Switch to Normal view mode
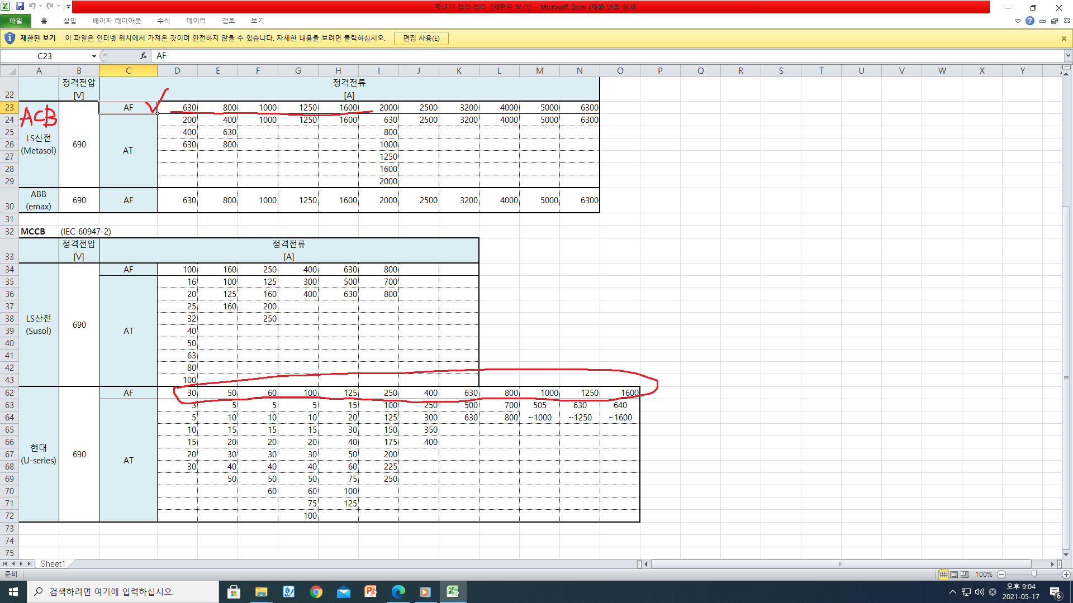 tap(943, 575)
